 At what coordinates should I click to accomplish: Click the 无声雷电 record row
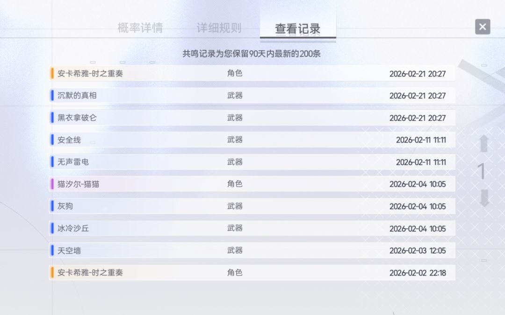tap(252, 162)
